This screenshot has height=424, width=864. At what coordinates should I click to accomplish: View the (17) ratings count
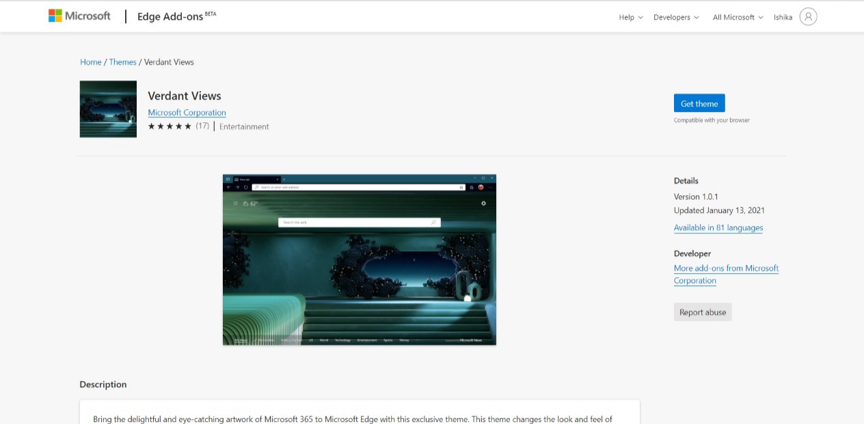coord(202,126)
